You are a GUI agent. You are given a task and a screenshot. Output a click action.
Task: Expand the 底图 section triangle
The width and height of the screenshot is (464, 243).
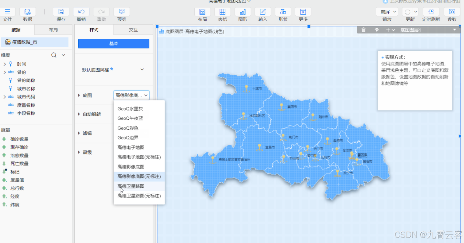(79, 95)
